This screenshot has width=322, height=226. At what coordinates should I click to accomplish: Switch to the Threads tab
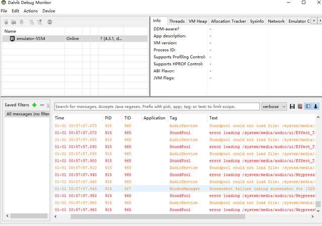[177, 21]
